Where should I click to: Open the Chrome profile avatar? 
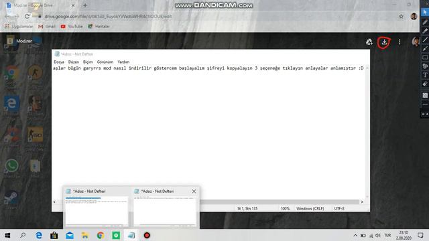414,16
